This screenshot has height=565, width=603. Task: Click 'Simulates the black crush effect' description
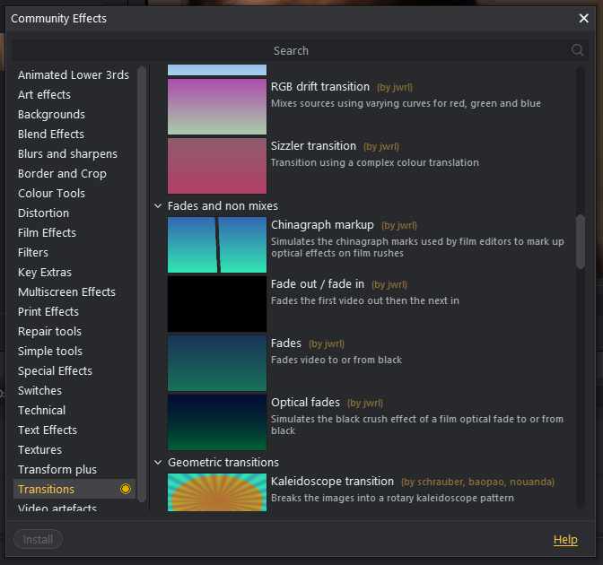pyautogui.click(x=417, y=425)
